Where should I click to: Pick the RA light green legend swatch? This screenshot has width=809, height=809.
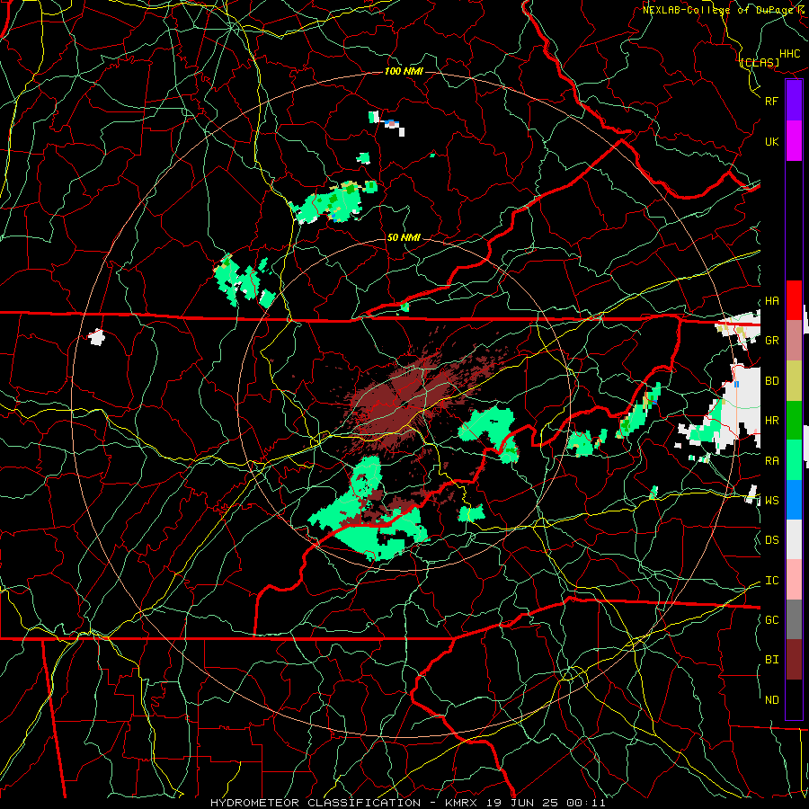(x=794, y=460)
